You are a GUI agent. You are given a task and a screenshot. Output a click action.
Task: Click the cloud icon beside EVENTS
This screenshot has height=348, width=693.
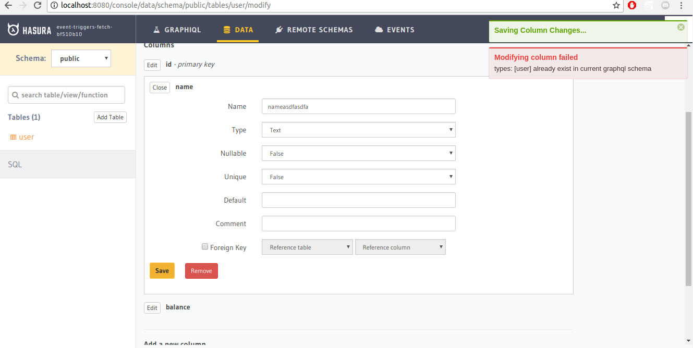(x=379, y=29)
